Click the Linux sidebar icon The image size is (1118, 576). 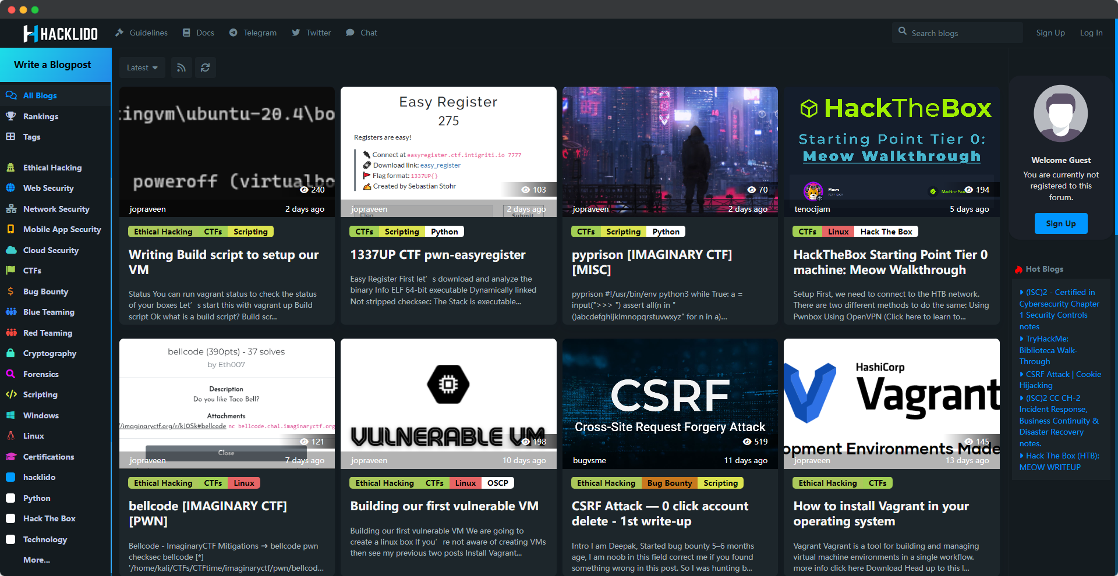10,436
